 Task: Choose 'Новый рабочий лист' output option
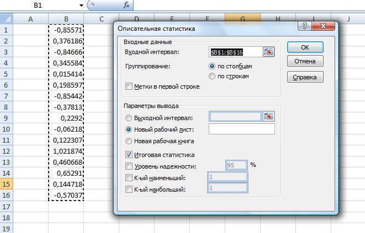coord(129,129)
